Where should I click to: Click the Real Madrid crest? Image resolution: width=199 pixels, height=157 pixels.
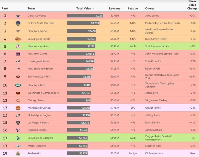click(x=18, y=153)
